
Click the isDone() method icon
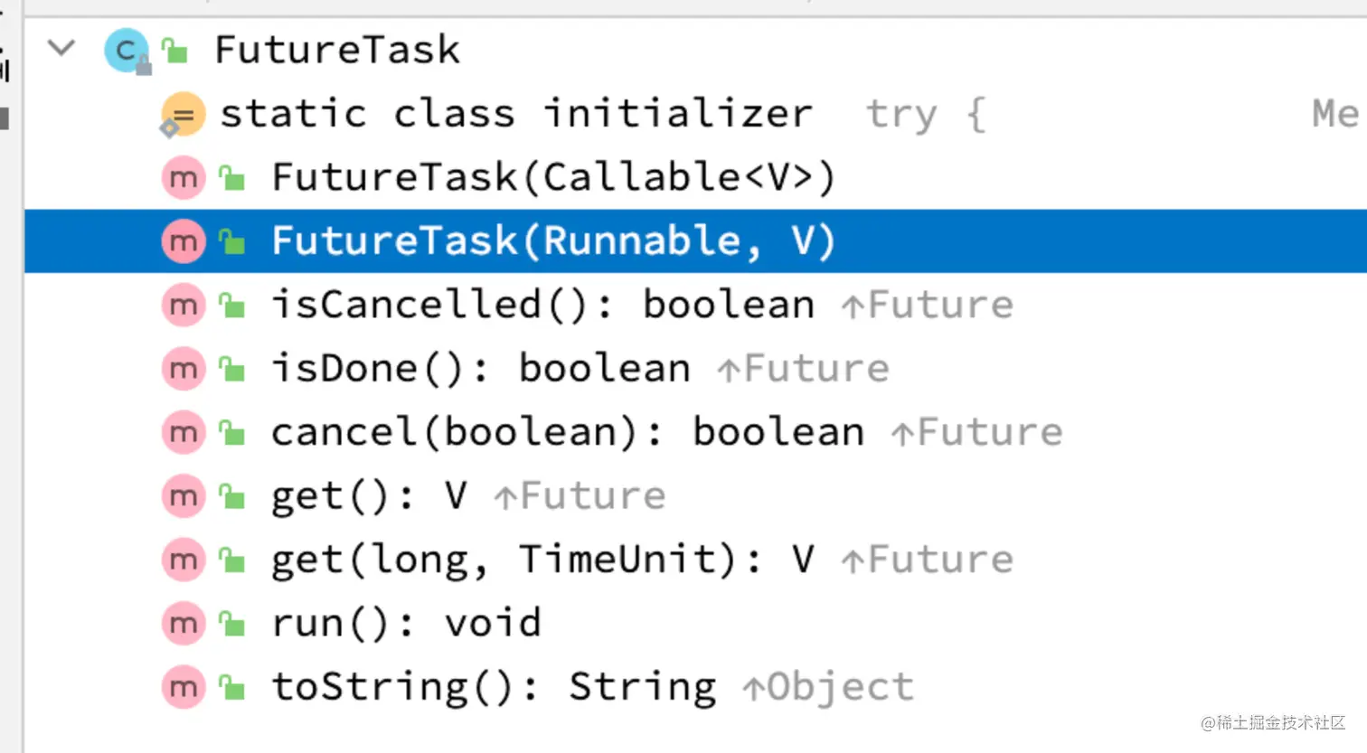(184, 369)
